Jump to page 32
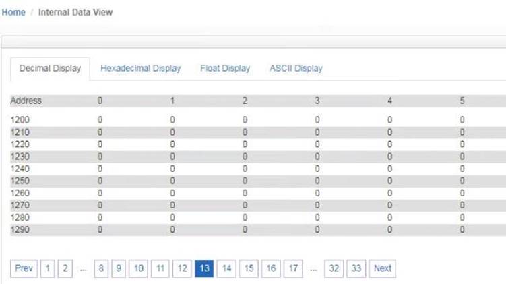The image size is (506, 284). click(334, 268)
